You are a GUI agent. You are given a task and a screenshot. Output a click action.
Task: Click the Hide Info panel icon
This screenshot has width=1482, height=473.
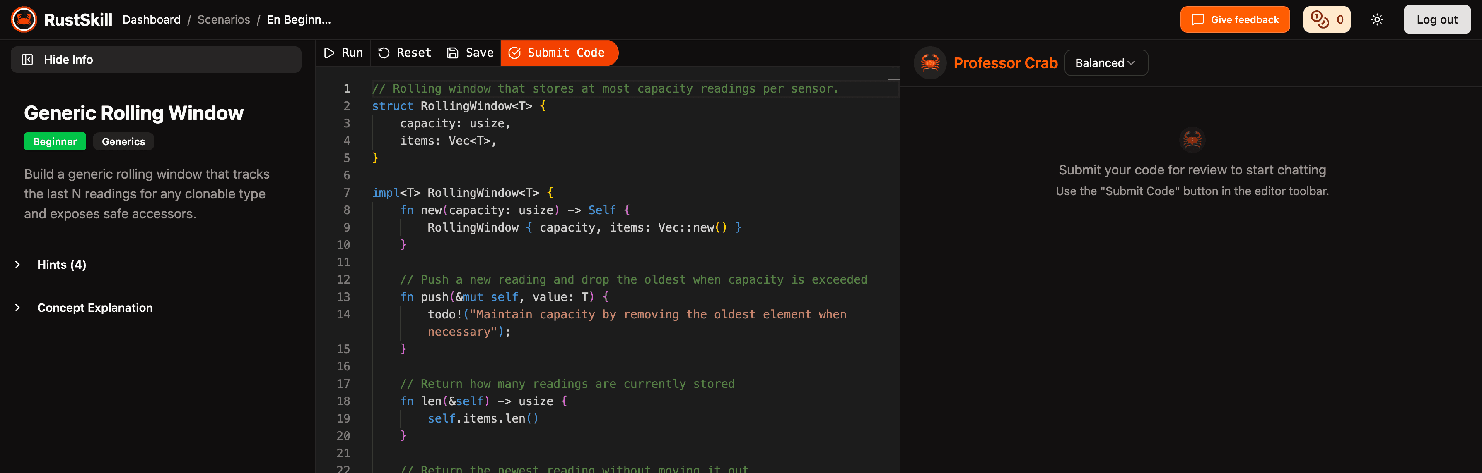pos(27,60)
